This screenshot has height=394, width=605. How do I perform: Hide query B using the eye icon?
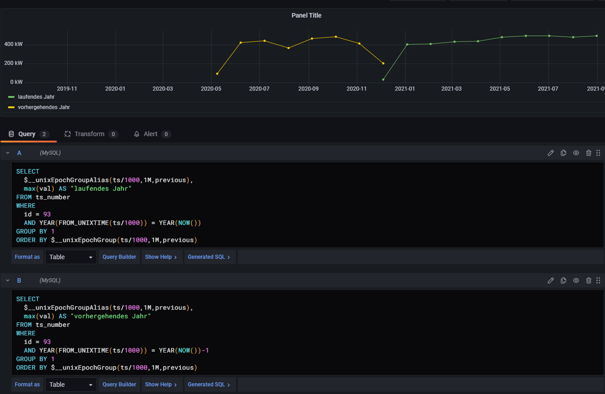click(x=576, y=280)
